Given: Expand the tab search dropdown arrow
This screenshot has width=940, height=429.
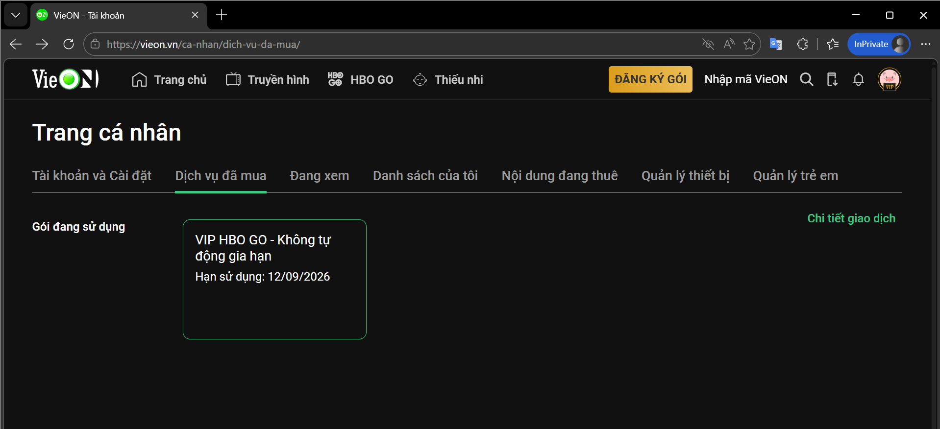Looking at the screenshot, I should pos(16,15).
